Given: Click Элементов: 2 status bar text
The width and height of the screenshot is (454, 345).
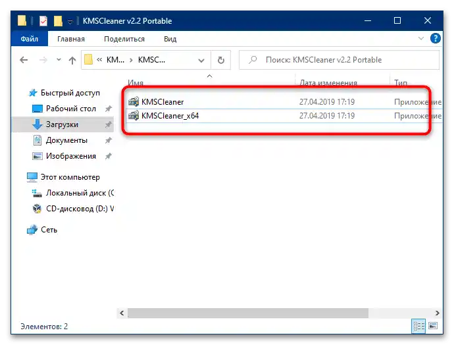Looking at the screenshot, I should tap(44, 327).
